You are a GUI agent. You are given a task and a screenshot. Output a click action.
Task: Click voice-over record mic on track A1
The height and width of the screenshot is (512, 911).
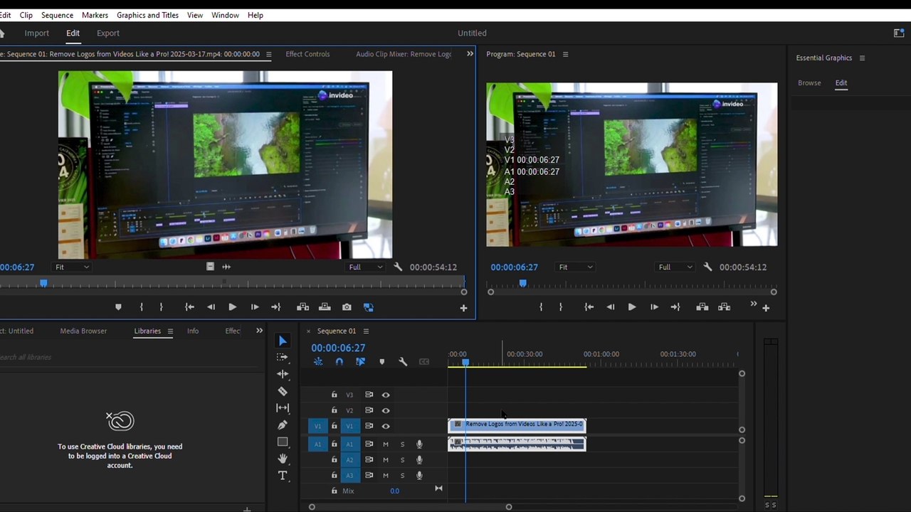pos(419,444)
